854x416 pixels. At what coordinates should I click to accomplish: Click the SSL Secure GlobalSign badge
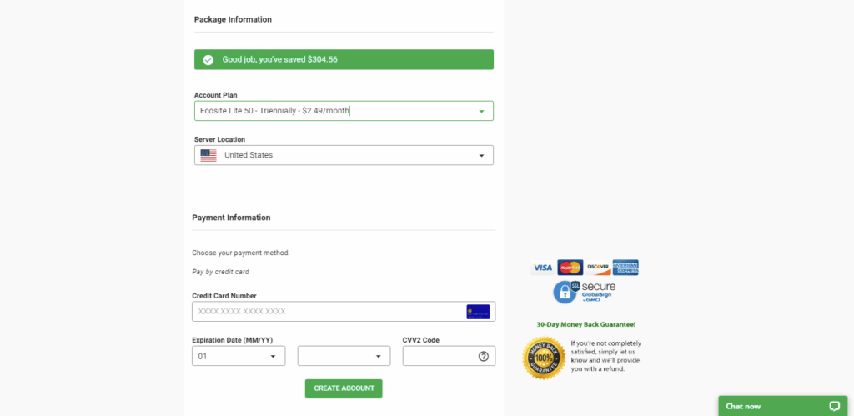585,292
